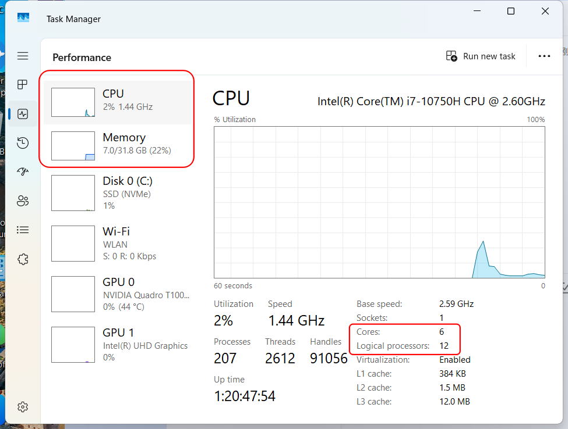Image resolution: width=568 pixels, height=429 pixels.
Task: Expand the navigation pane with hamburger button
Action: tap(23, 56)
